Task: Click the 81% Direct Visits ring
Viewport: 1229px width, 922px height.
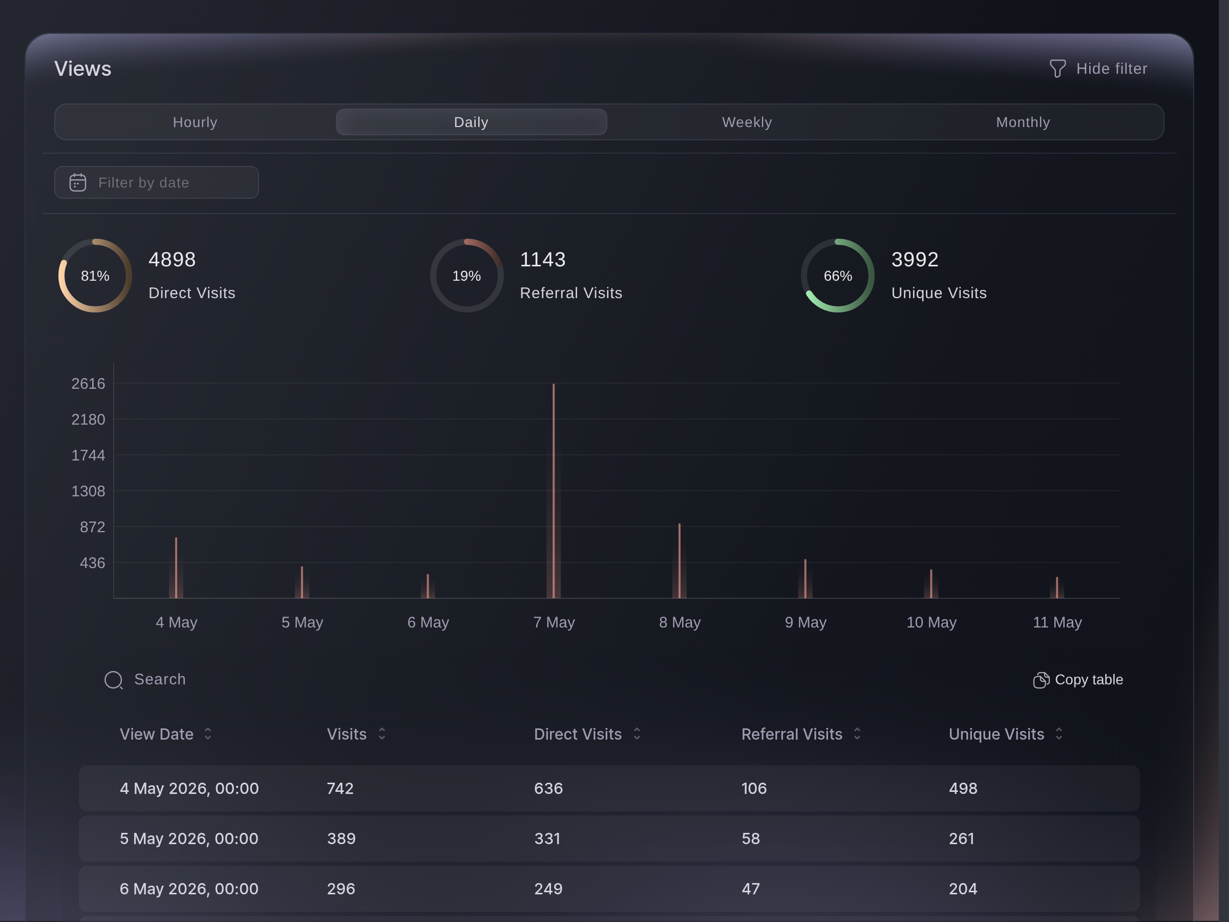Action: pos(95,276)
